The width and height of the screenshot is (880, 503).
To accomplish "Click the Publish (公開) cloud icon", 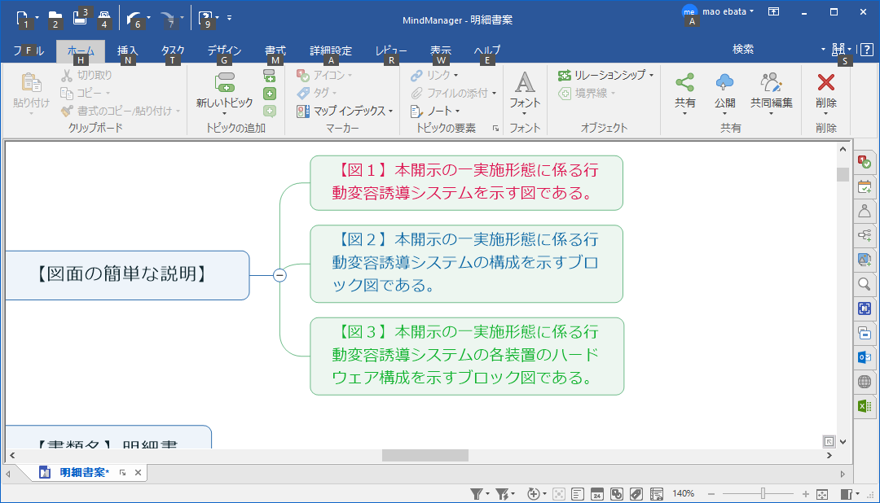I will click(x=724, y=82).
